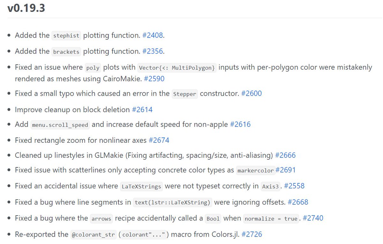Click the Vector{<: MultiPolygon} code text
This screenshot has width=383, height=244.
(177, 68)
